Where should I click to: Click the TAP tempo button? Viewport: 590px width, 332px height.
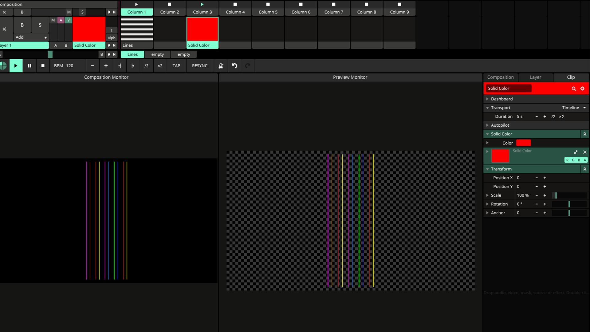[176, 66]
